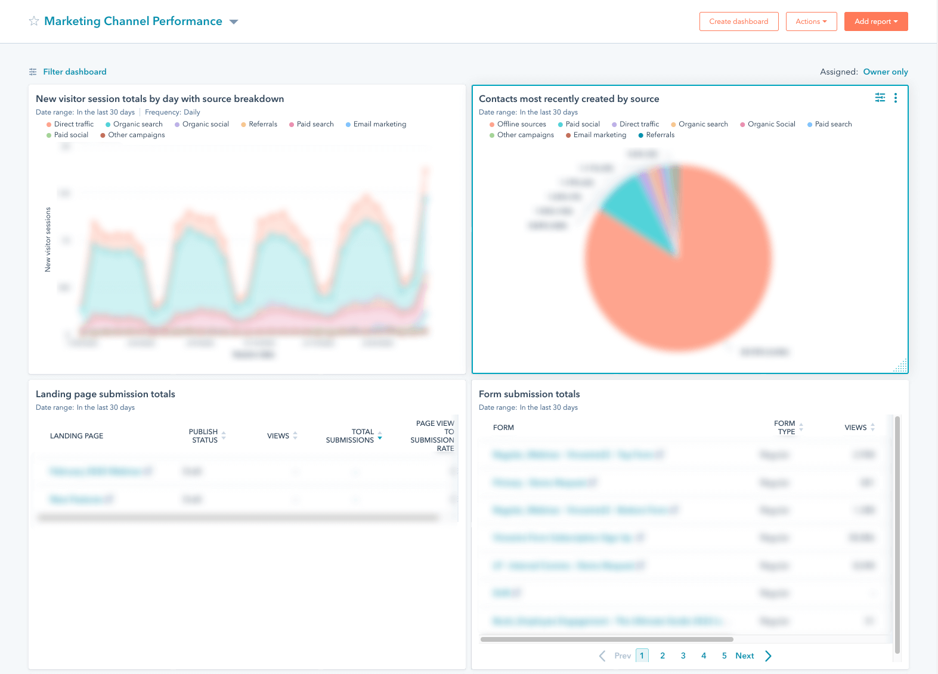Select page 5 in form pagination
The image size is (938, 674).
(x=724, y=656)
